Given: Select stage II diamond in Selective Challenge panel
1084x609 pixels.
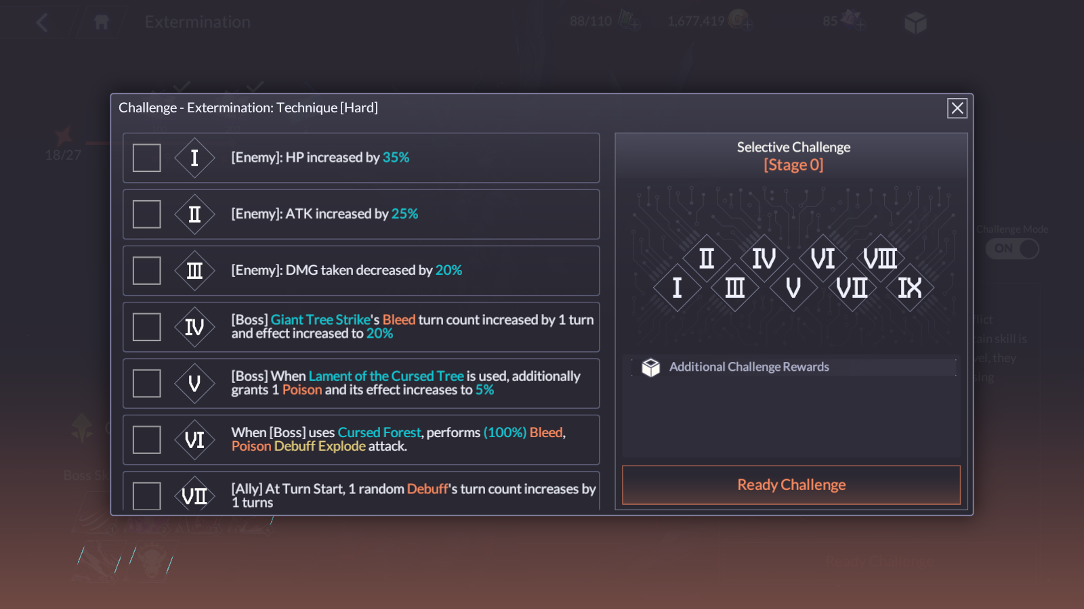Looking at the screenshot, I should [x=707, y=258].
